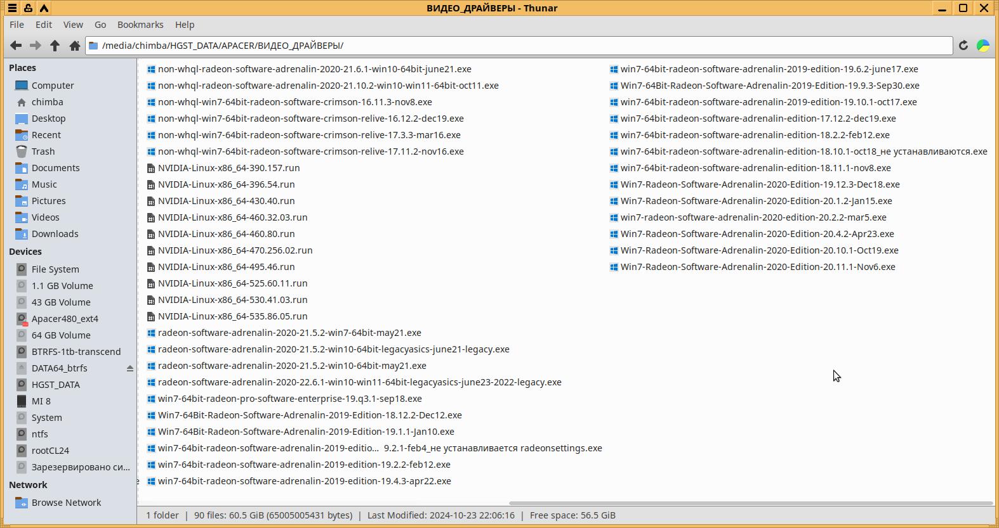999x528 pixels.
Task: Click icon of radeon-software-adrenalin-2020-21.5.2-win7-64bit-may21.exe
Action: point(151,333)
